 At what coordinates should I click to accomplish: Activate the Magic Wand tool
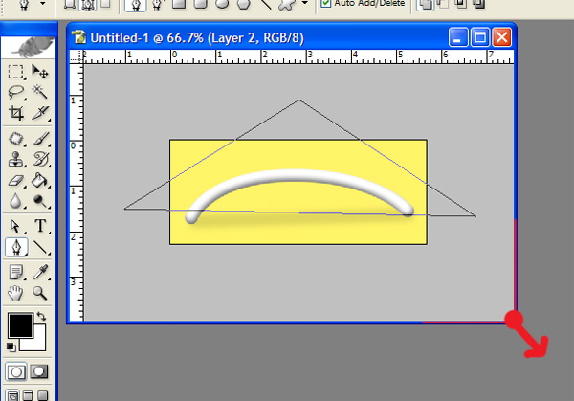(x=40, y=93)
